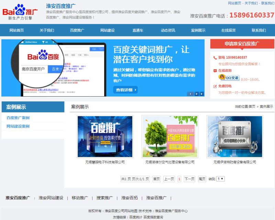Click the top-right 联系我们 link
The image size is (275, 220).
coord(268,3)
